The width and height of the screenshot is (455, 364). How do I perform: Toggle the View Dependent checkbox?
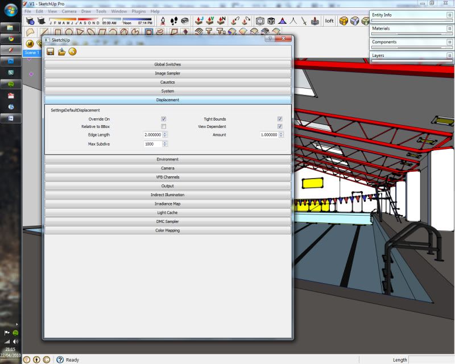click(280, 127)
